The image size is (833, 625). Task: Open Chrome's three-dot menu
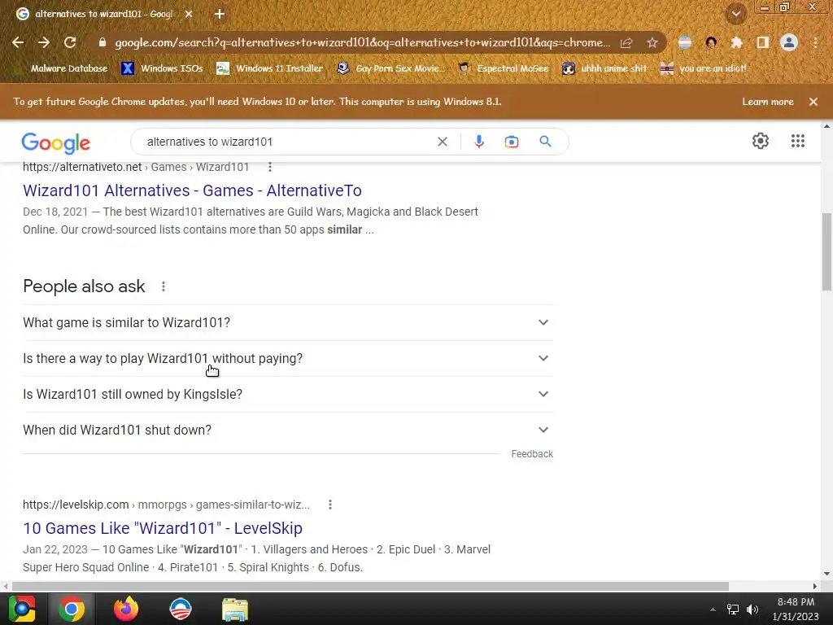[x=815, y=42]
